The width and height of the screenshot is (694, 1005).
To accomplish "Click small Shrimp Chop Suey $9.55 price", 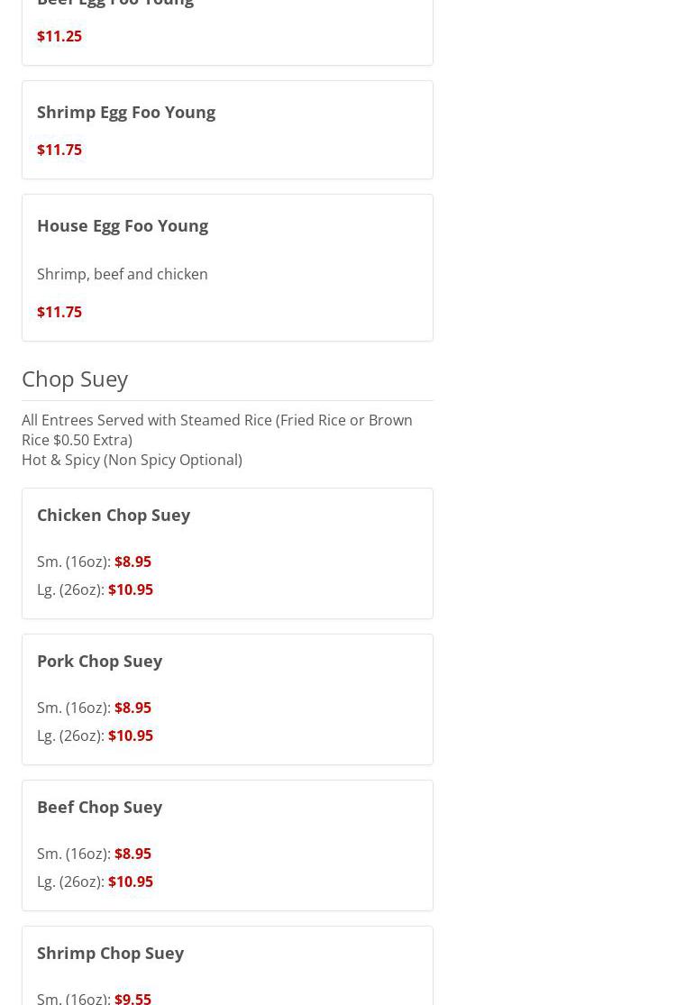I will click(x=132, y=998).
